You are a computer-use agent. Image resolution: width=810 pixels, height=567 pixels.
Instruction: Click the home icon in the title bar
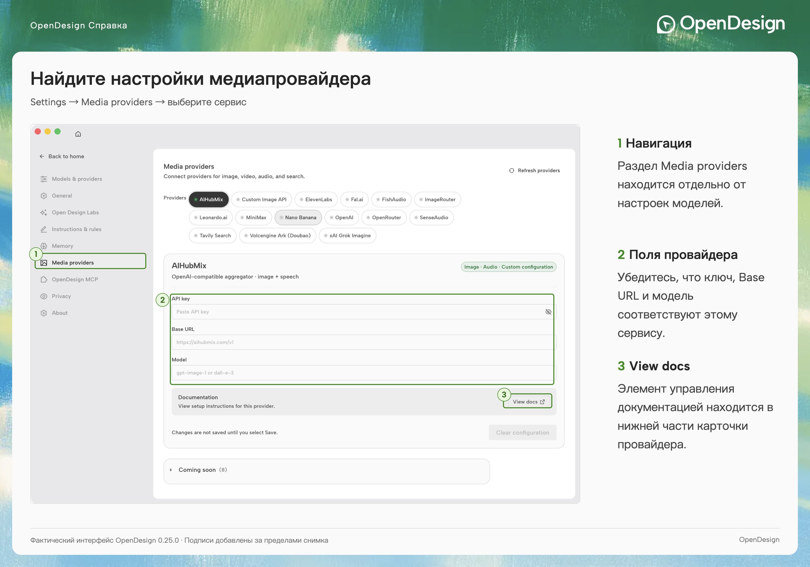[x=78, y=134]
